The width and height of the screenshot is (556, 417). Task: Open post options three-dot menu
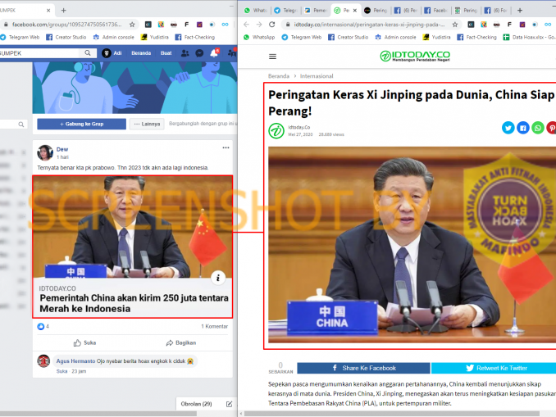226,147
